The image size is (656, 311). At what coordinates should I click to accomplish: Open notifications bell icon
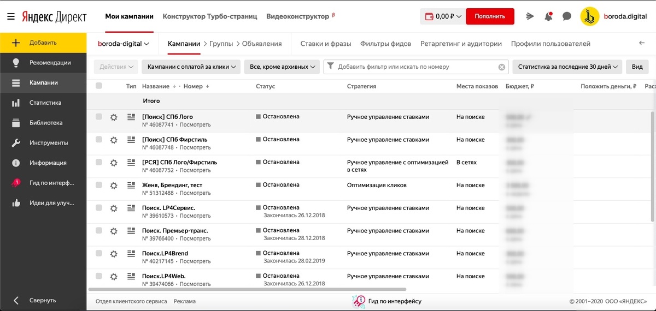[548, 16]
